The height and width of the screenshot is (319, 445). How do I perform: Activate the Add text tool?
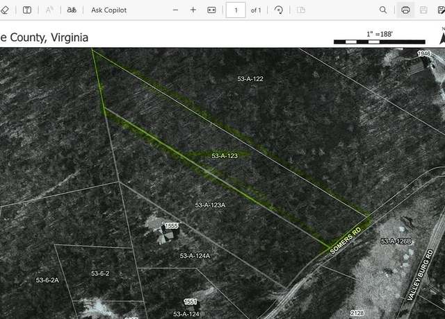click(x=27, y=10)
